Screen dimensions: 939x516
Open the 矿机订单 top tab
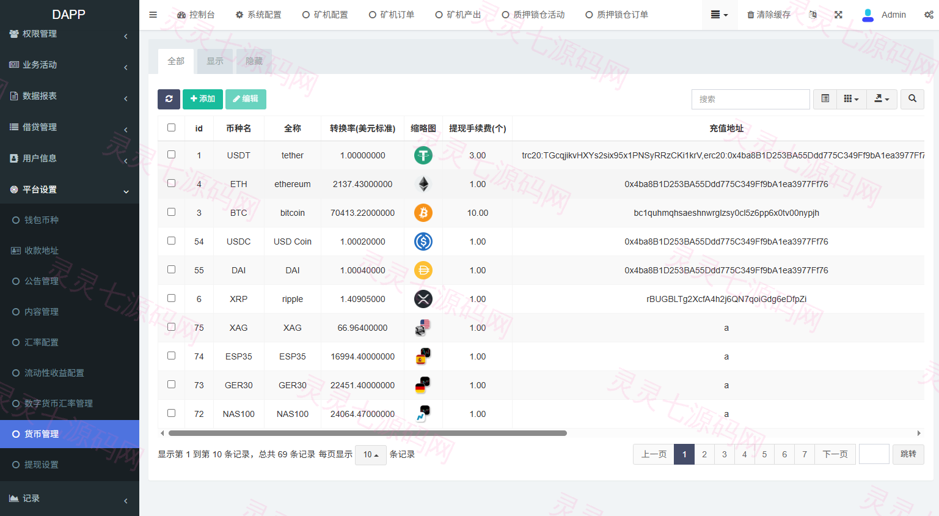pos(392,15)
